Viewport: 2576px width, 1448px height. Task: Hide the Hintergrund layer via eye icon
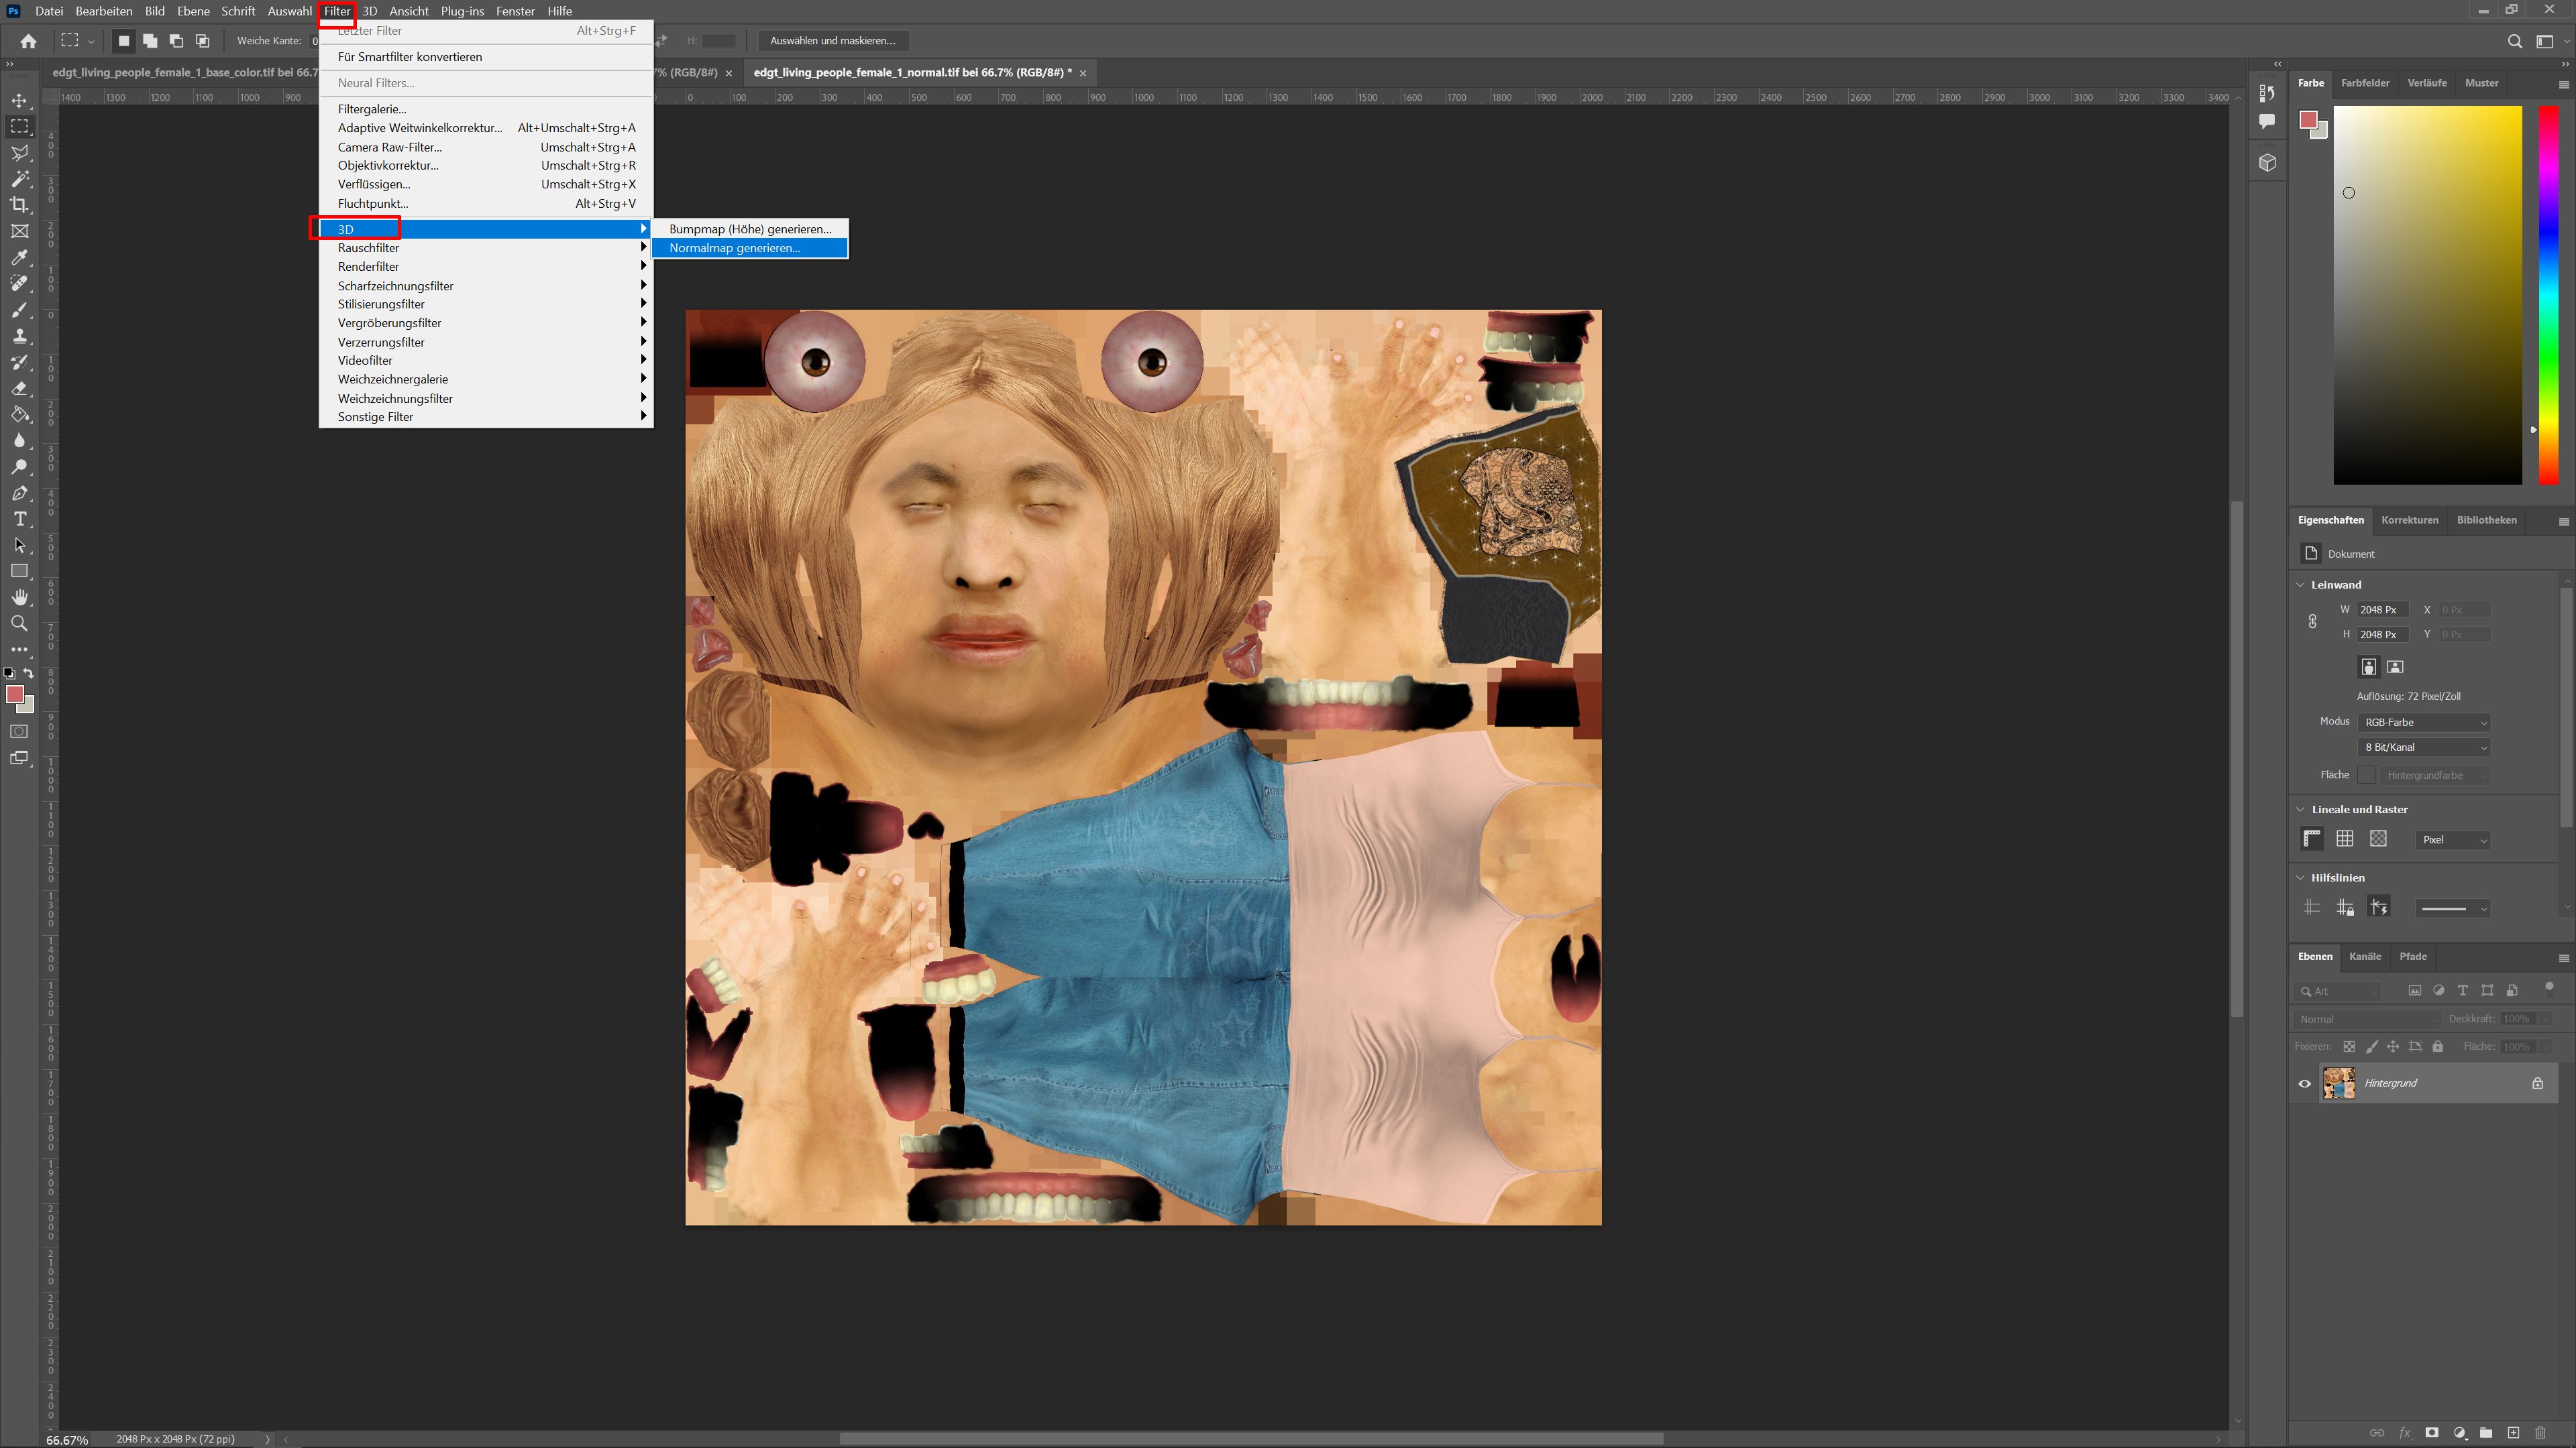[x=2305, y=1083]
